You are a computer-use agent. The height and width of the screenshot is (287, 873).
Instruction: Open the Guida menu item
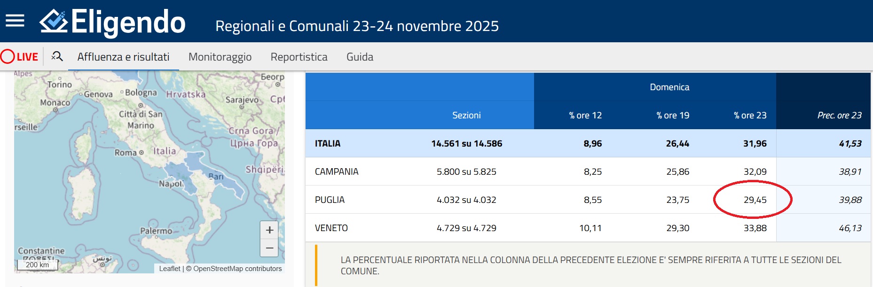point(360,57)
